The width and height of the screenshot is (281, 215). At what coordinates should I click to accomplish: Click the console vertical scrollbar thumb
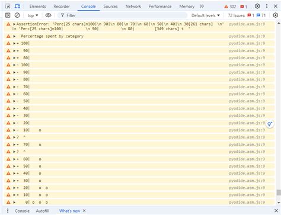pyautogui.click(x=279, y=192)
